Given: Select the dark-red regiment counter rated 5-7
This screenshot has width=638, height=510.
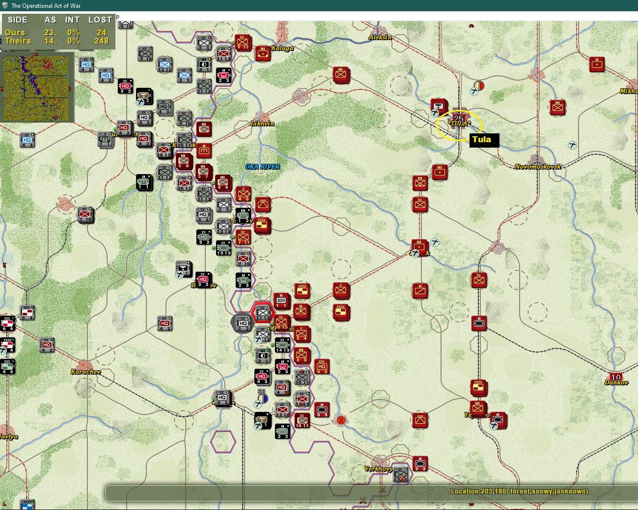Looking at the screenshot, I should 203,172.
